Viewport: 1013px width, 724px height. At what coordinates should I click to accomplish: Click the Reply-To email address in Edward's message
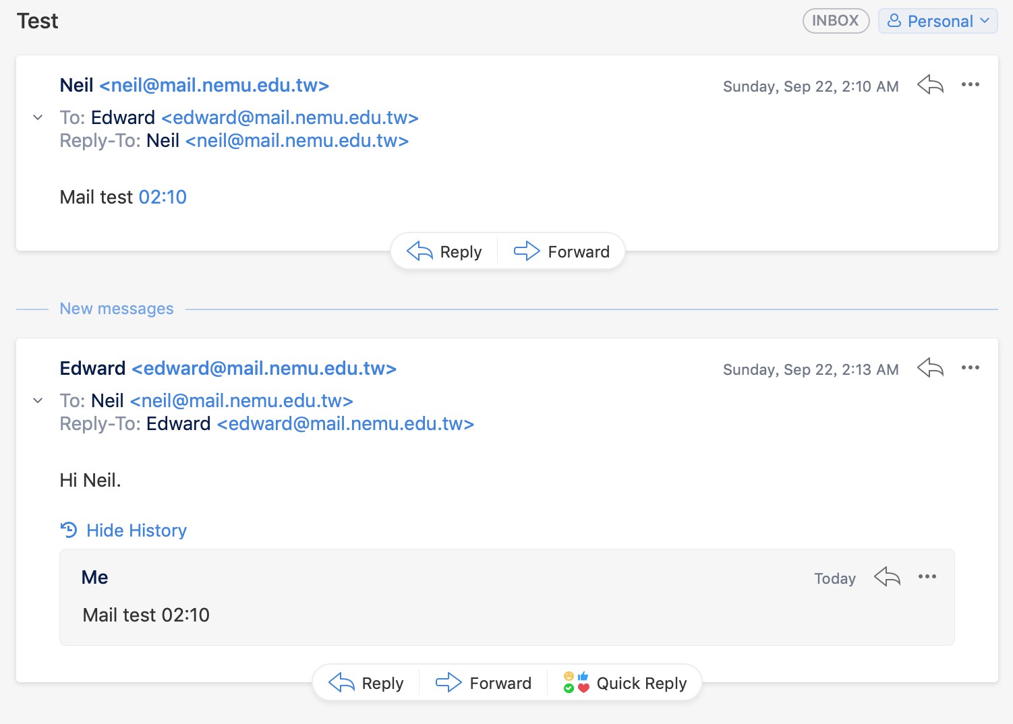345,424
